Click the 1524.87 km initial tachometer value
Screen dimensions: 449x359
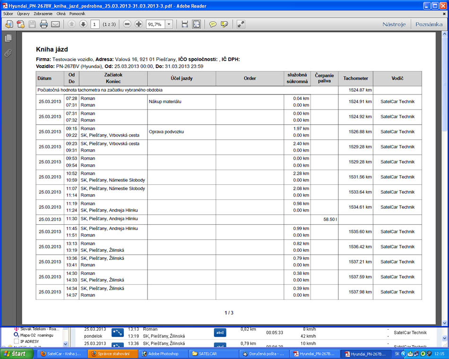(360, 90)
